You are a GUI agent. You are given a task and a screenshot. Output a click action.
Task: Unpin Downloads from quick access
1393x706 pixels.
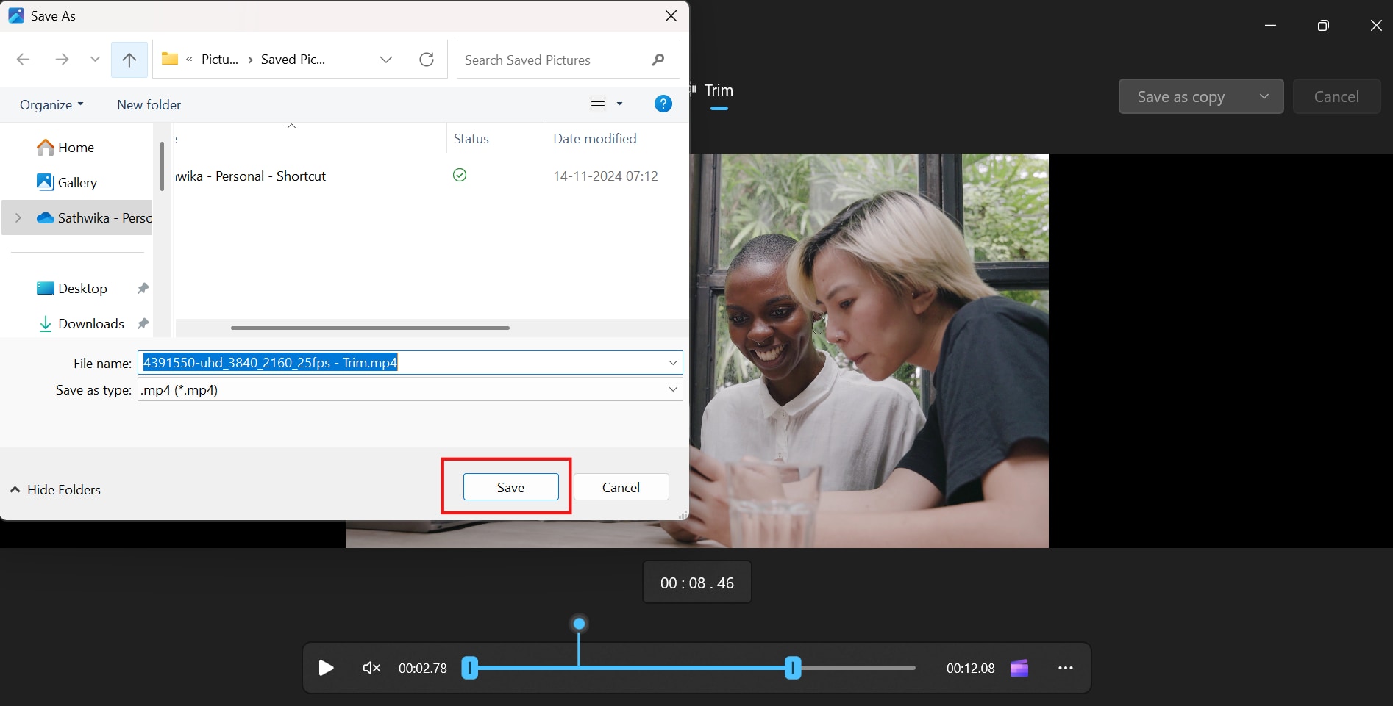tap(143, 324)
